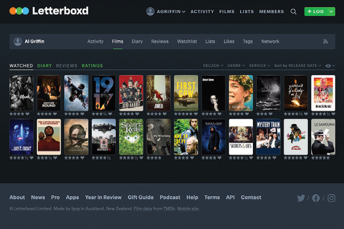Go to Lists in the top navigation

247,11
